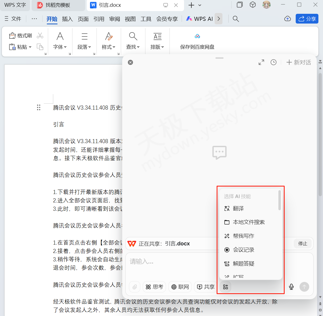Screen dimensions: 323x316
Task: Open the 字体 font group
Action: 60,41
